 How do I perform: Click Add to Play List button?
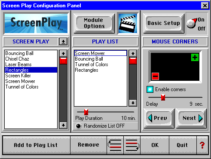36,145
